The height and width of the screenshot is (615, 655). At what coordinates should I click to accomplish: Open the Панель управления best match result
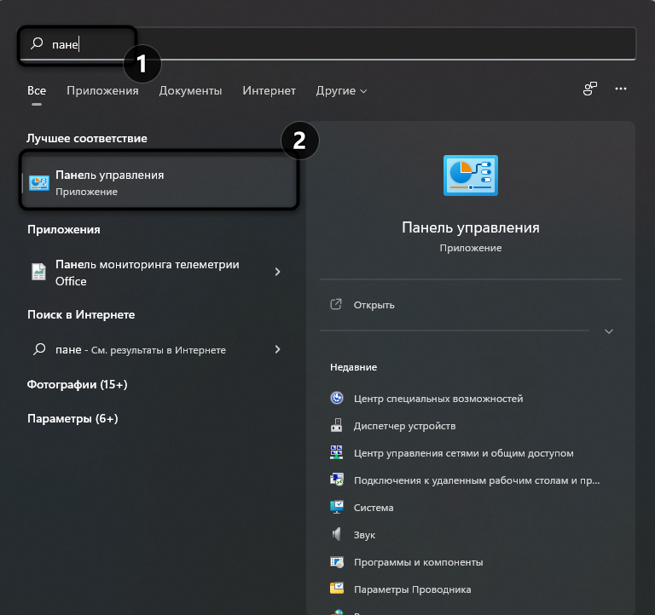159,181
